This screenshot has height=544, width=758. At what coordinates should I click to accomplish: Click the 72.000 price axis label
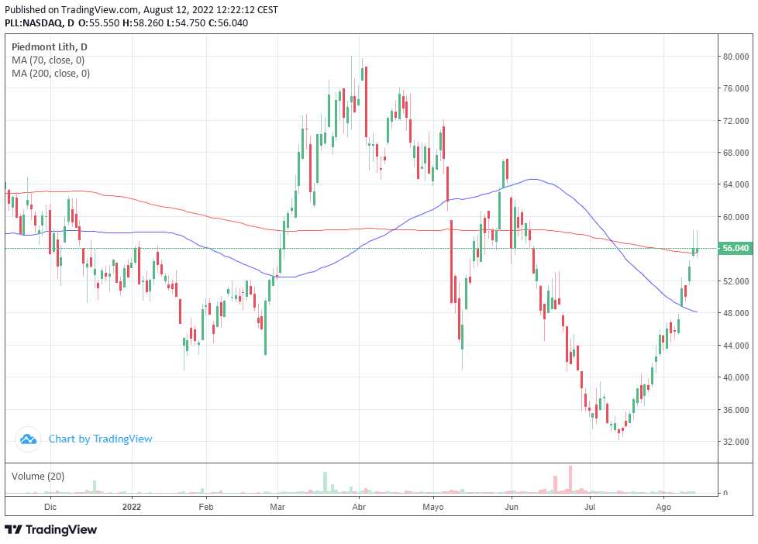coord(736,121)
